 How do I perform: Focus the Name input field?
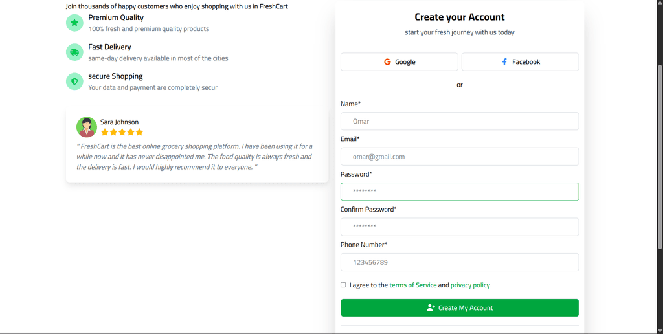(x=459, y=121)
